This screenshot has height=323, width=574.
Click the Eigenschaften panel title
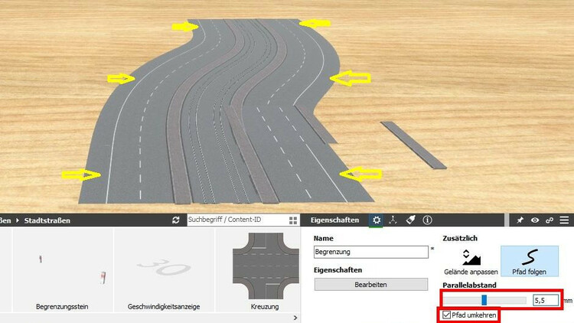[334, 220]
